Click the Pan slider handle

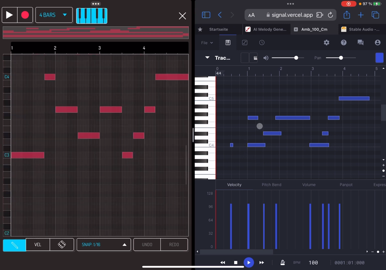pos(341,58)
